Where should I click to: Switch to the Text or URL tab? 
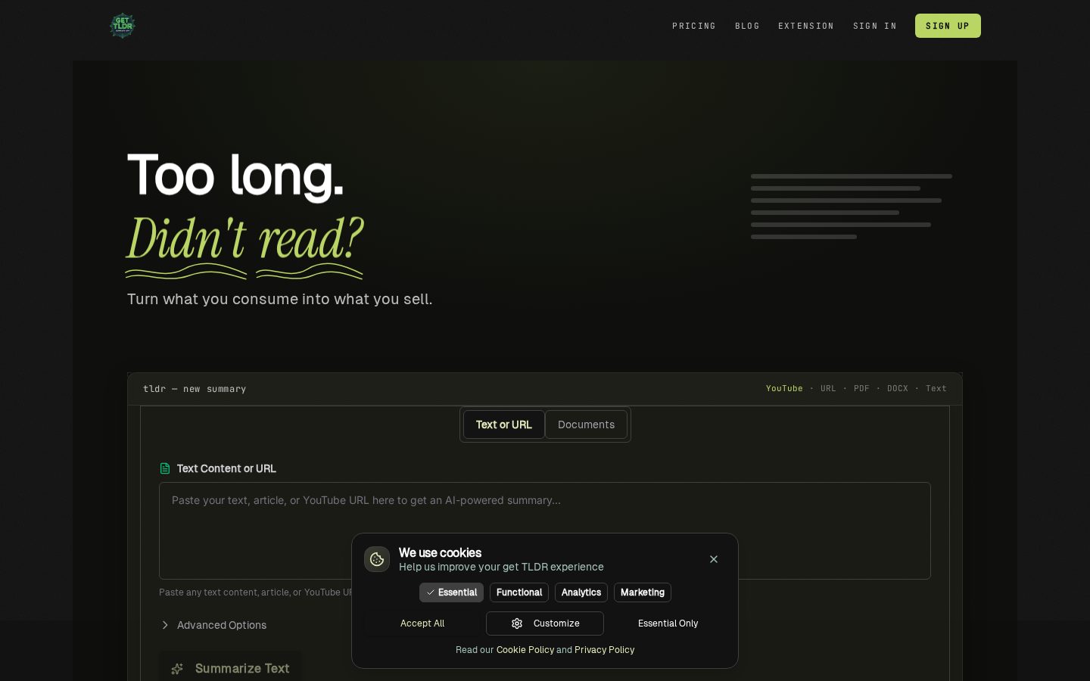(504, 424)
